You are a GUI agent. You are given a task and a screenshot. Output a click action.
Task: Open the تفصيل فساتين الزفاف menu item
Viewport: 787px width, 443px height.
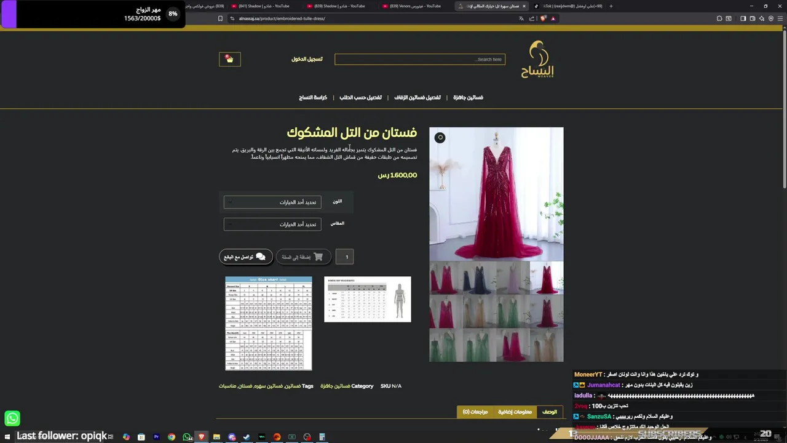[417, 97]
